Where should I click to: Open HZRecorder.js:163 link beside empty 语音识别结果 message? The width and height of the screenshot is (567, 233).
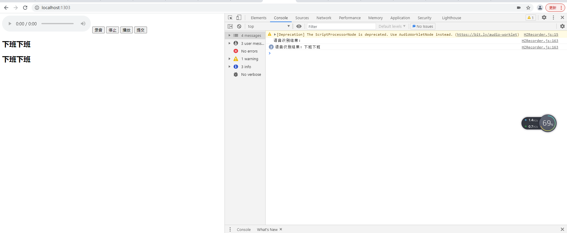pos(540,41)
